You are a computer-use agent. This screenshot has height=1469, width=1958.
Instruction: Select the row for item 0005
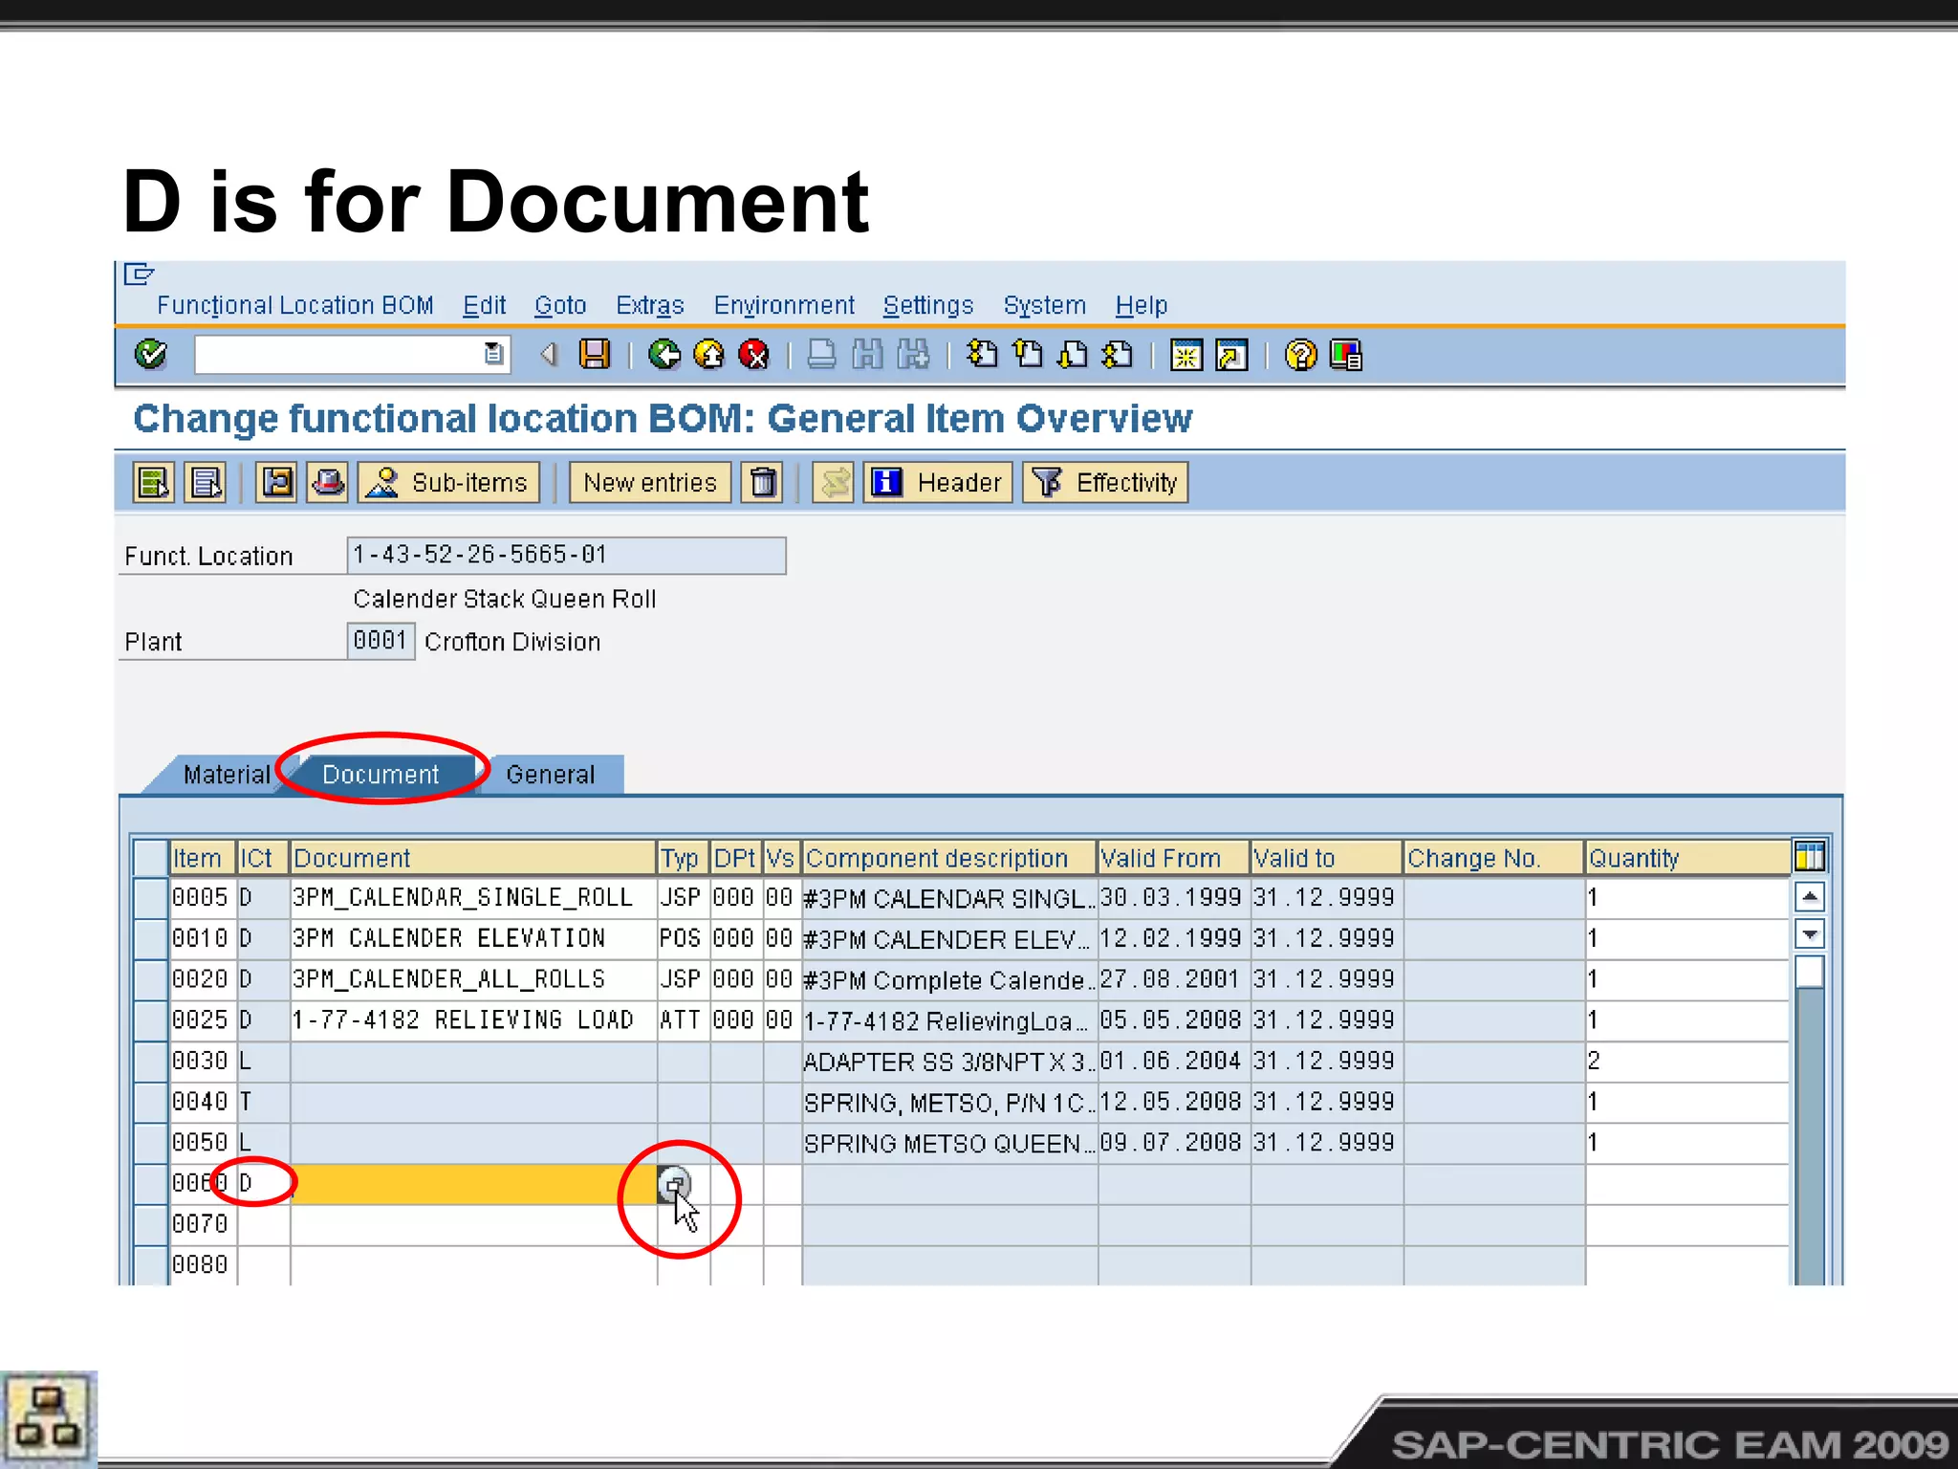[x=150, y=897]
